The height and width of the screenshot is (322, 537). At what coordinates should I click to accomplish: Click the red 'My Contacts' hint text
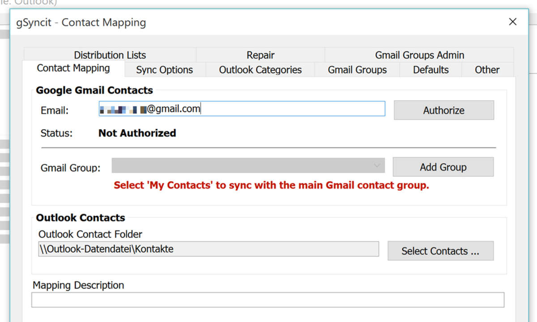tap(271, 185)
